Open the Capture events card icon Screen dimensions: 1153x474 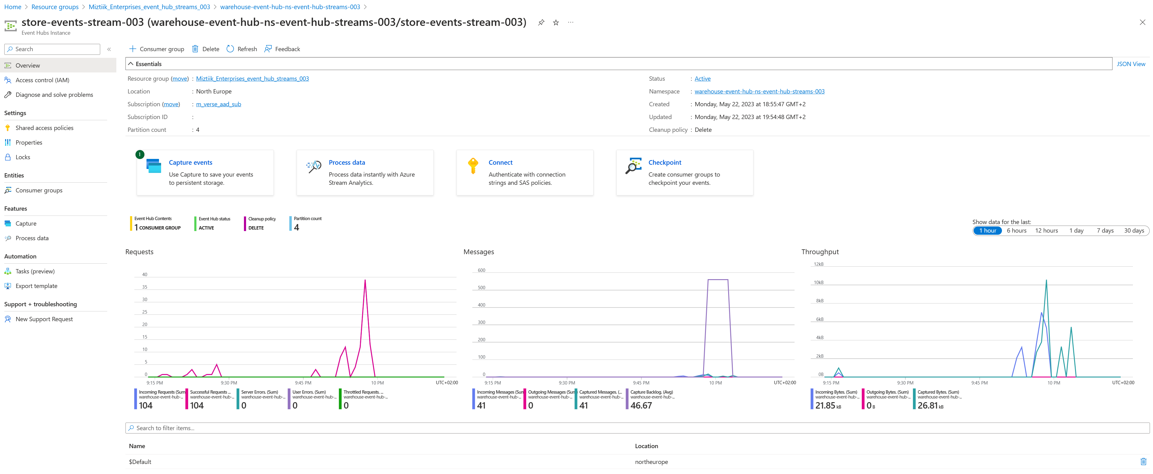(153, 166)
